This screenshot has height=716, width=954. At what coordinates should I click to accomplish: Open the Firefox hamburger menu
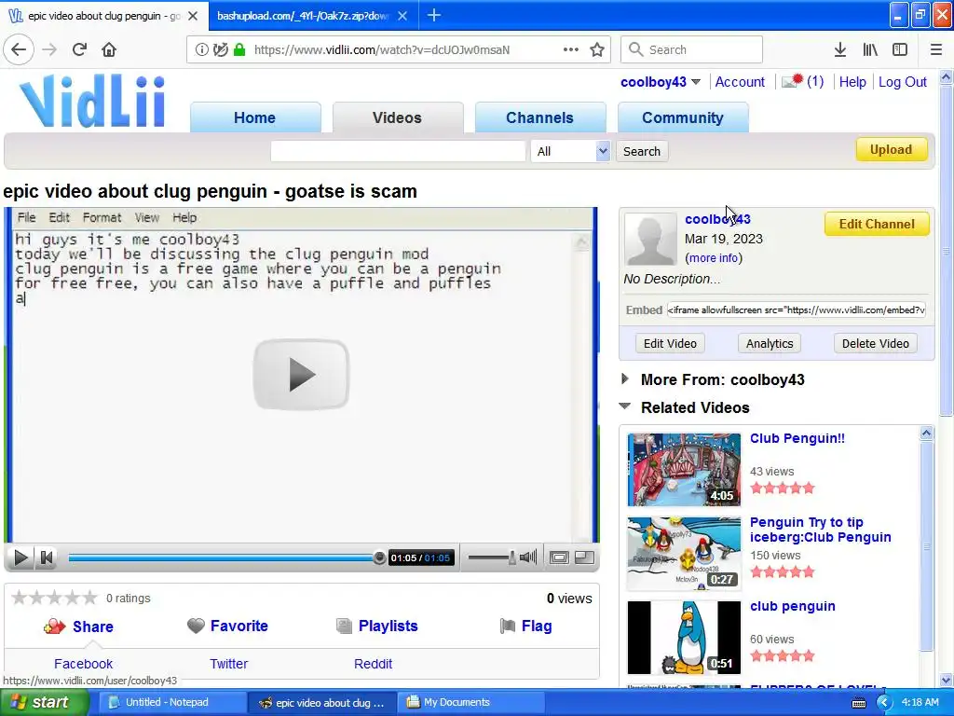[935, 50]
